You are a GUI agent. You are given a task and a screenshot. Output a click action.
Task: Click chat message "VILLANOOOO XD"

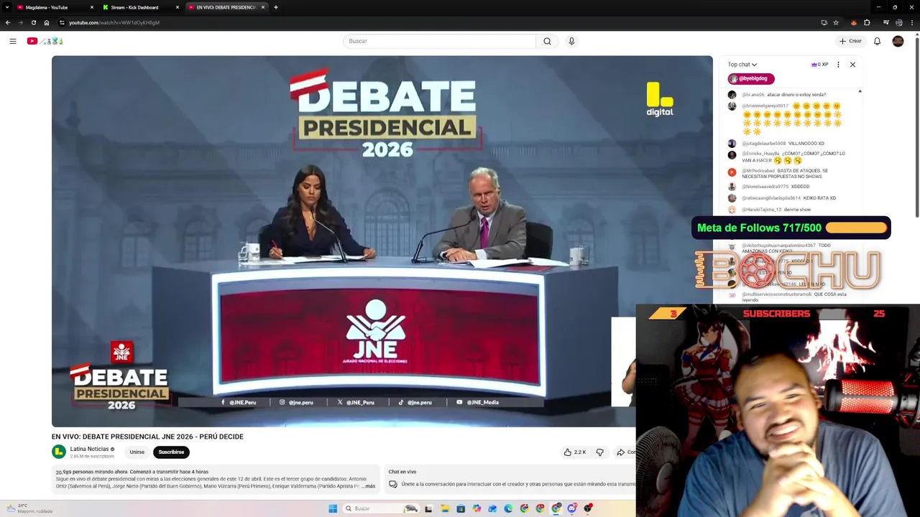tap(806, 144)
